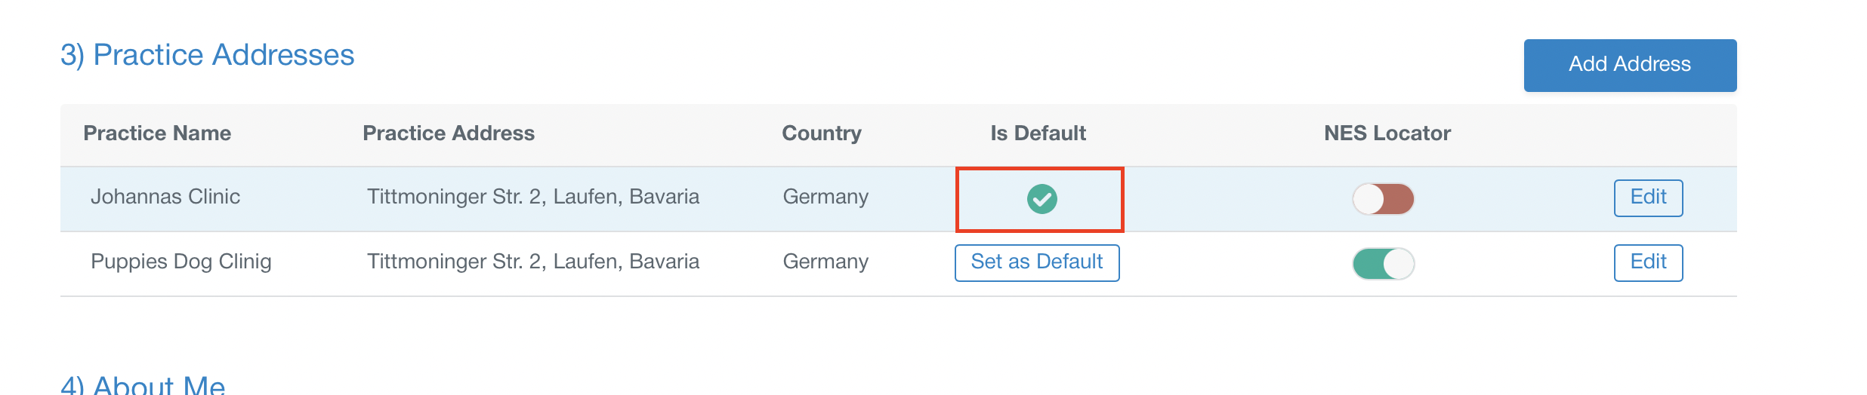Click the About Me section heading
The image size is (1867, 395).
tap(143, 384)
